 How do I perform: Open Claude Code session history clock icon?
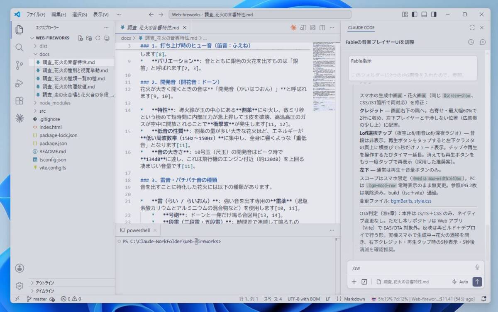[x=471, y=42]
